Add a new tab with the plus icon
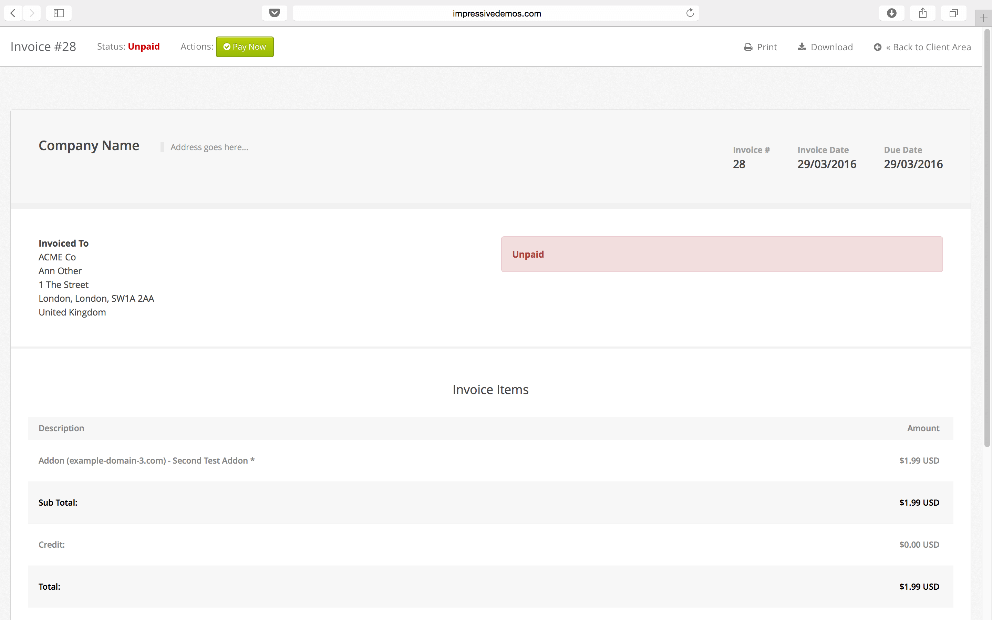The image size is (992, 620). pos(983,18)
